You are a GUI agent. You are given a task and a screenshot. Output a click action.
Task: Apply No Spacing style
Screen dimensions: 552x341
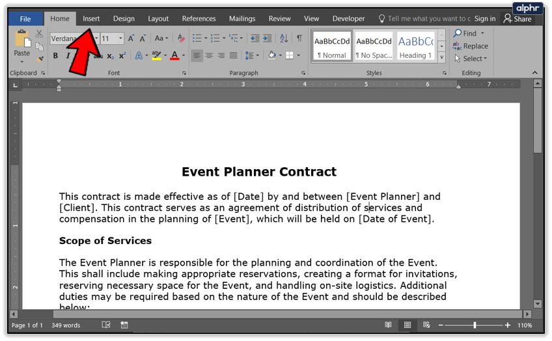(x=374, y=46)
